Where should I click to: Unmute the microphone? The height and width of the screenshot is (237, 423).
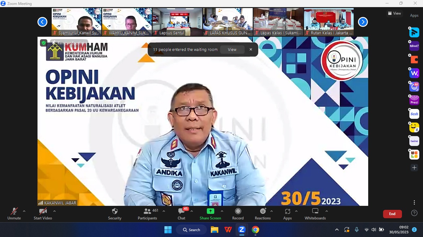pos(14,214)
